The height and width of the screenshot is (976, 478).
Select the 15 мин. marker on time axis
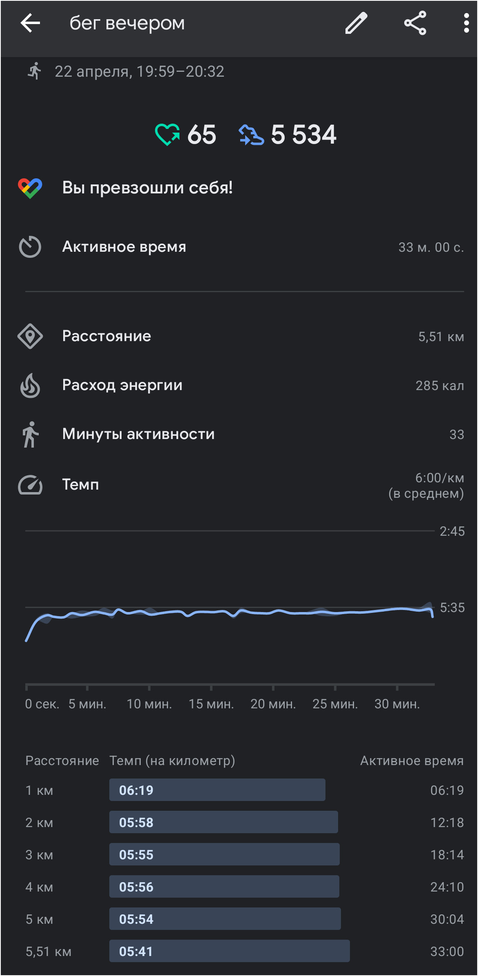click(x=211, y=703)
